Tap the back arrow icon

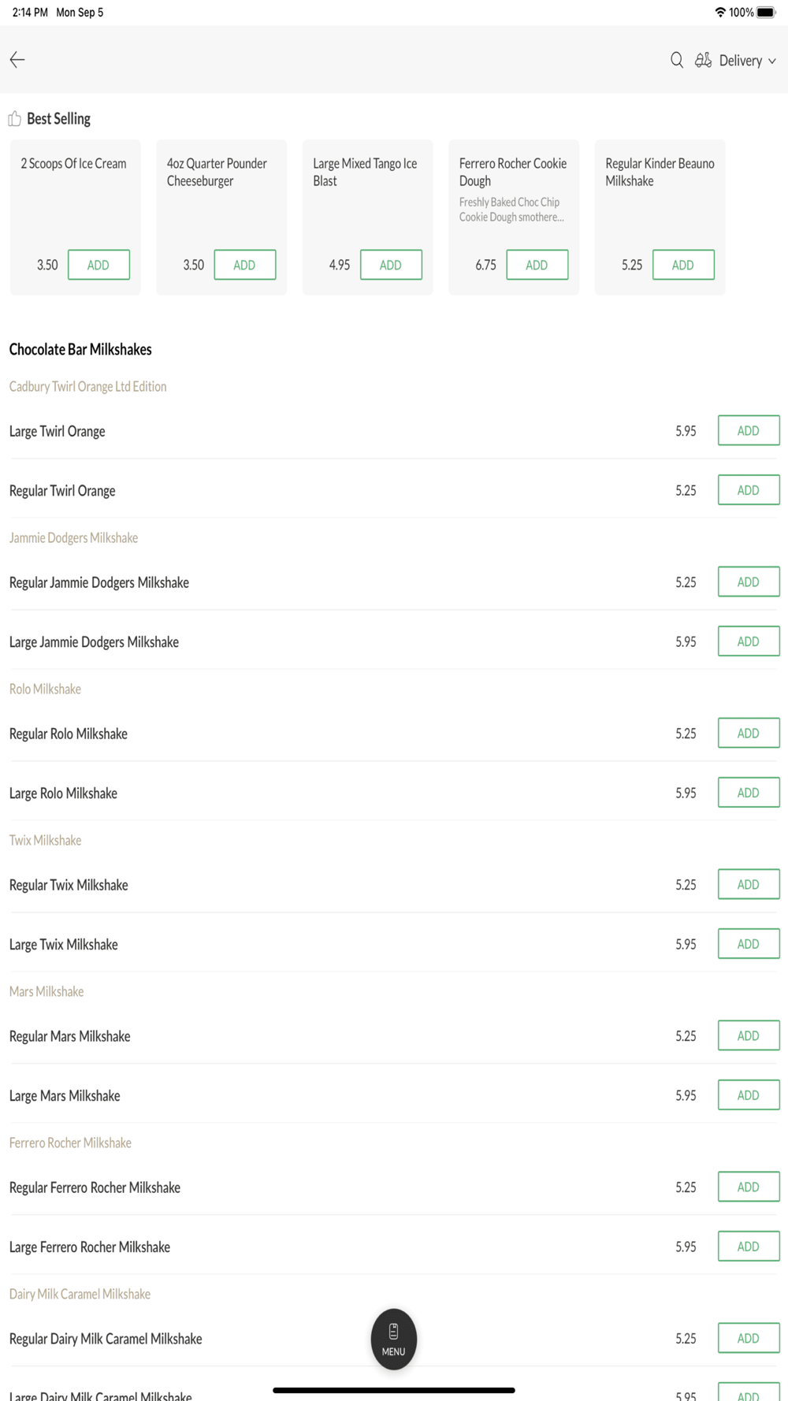pos(17,60)
